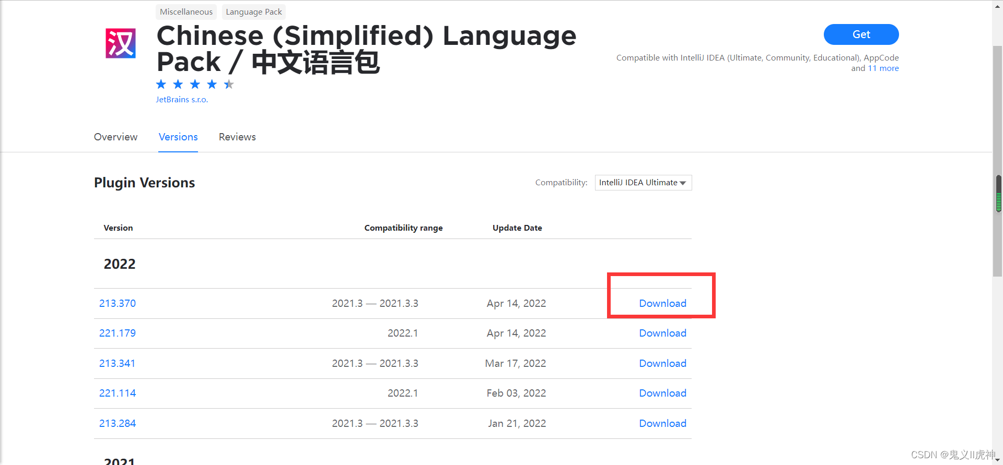1003x465 pixels.
Task: Open the '11 more' compatible products link
Action: 883,68
